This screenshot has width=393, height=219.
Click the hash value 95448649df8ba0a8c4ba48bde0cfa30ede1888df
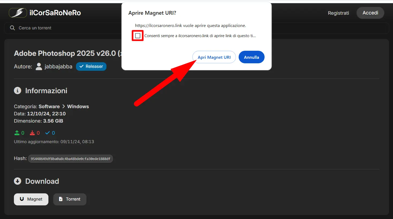pos(70,159)
